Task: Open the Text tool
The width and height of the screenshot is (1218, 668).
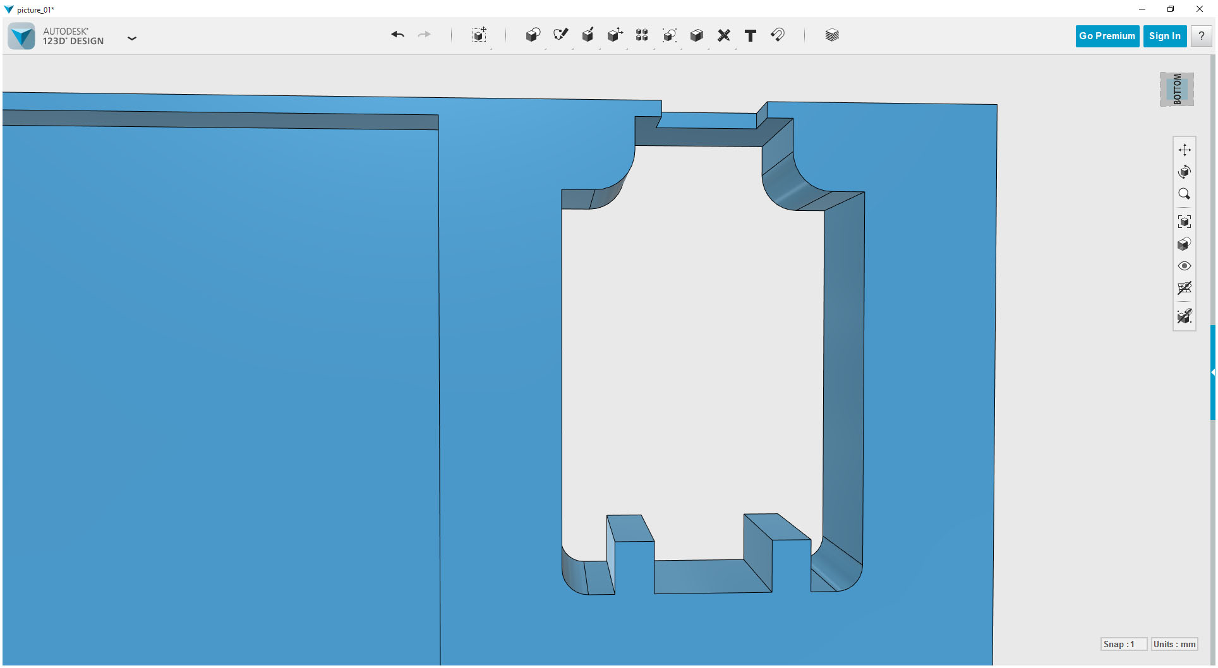Action: click(750, 35)
